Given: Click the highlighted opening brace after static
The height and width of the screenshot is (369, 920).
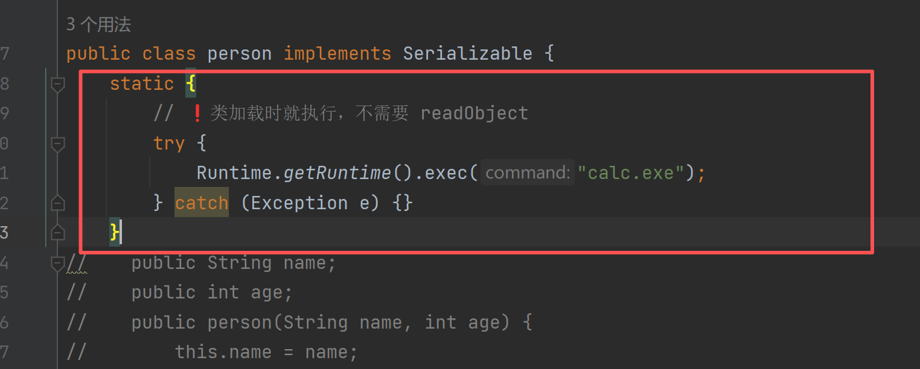Looking at the screenshot, I should coord(191,84).
